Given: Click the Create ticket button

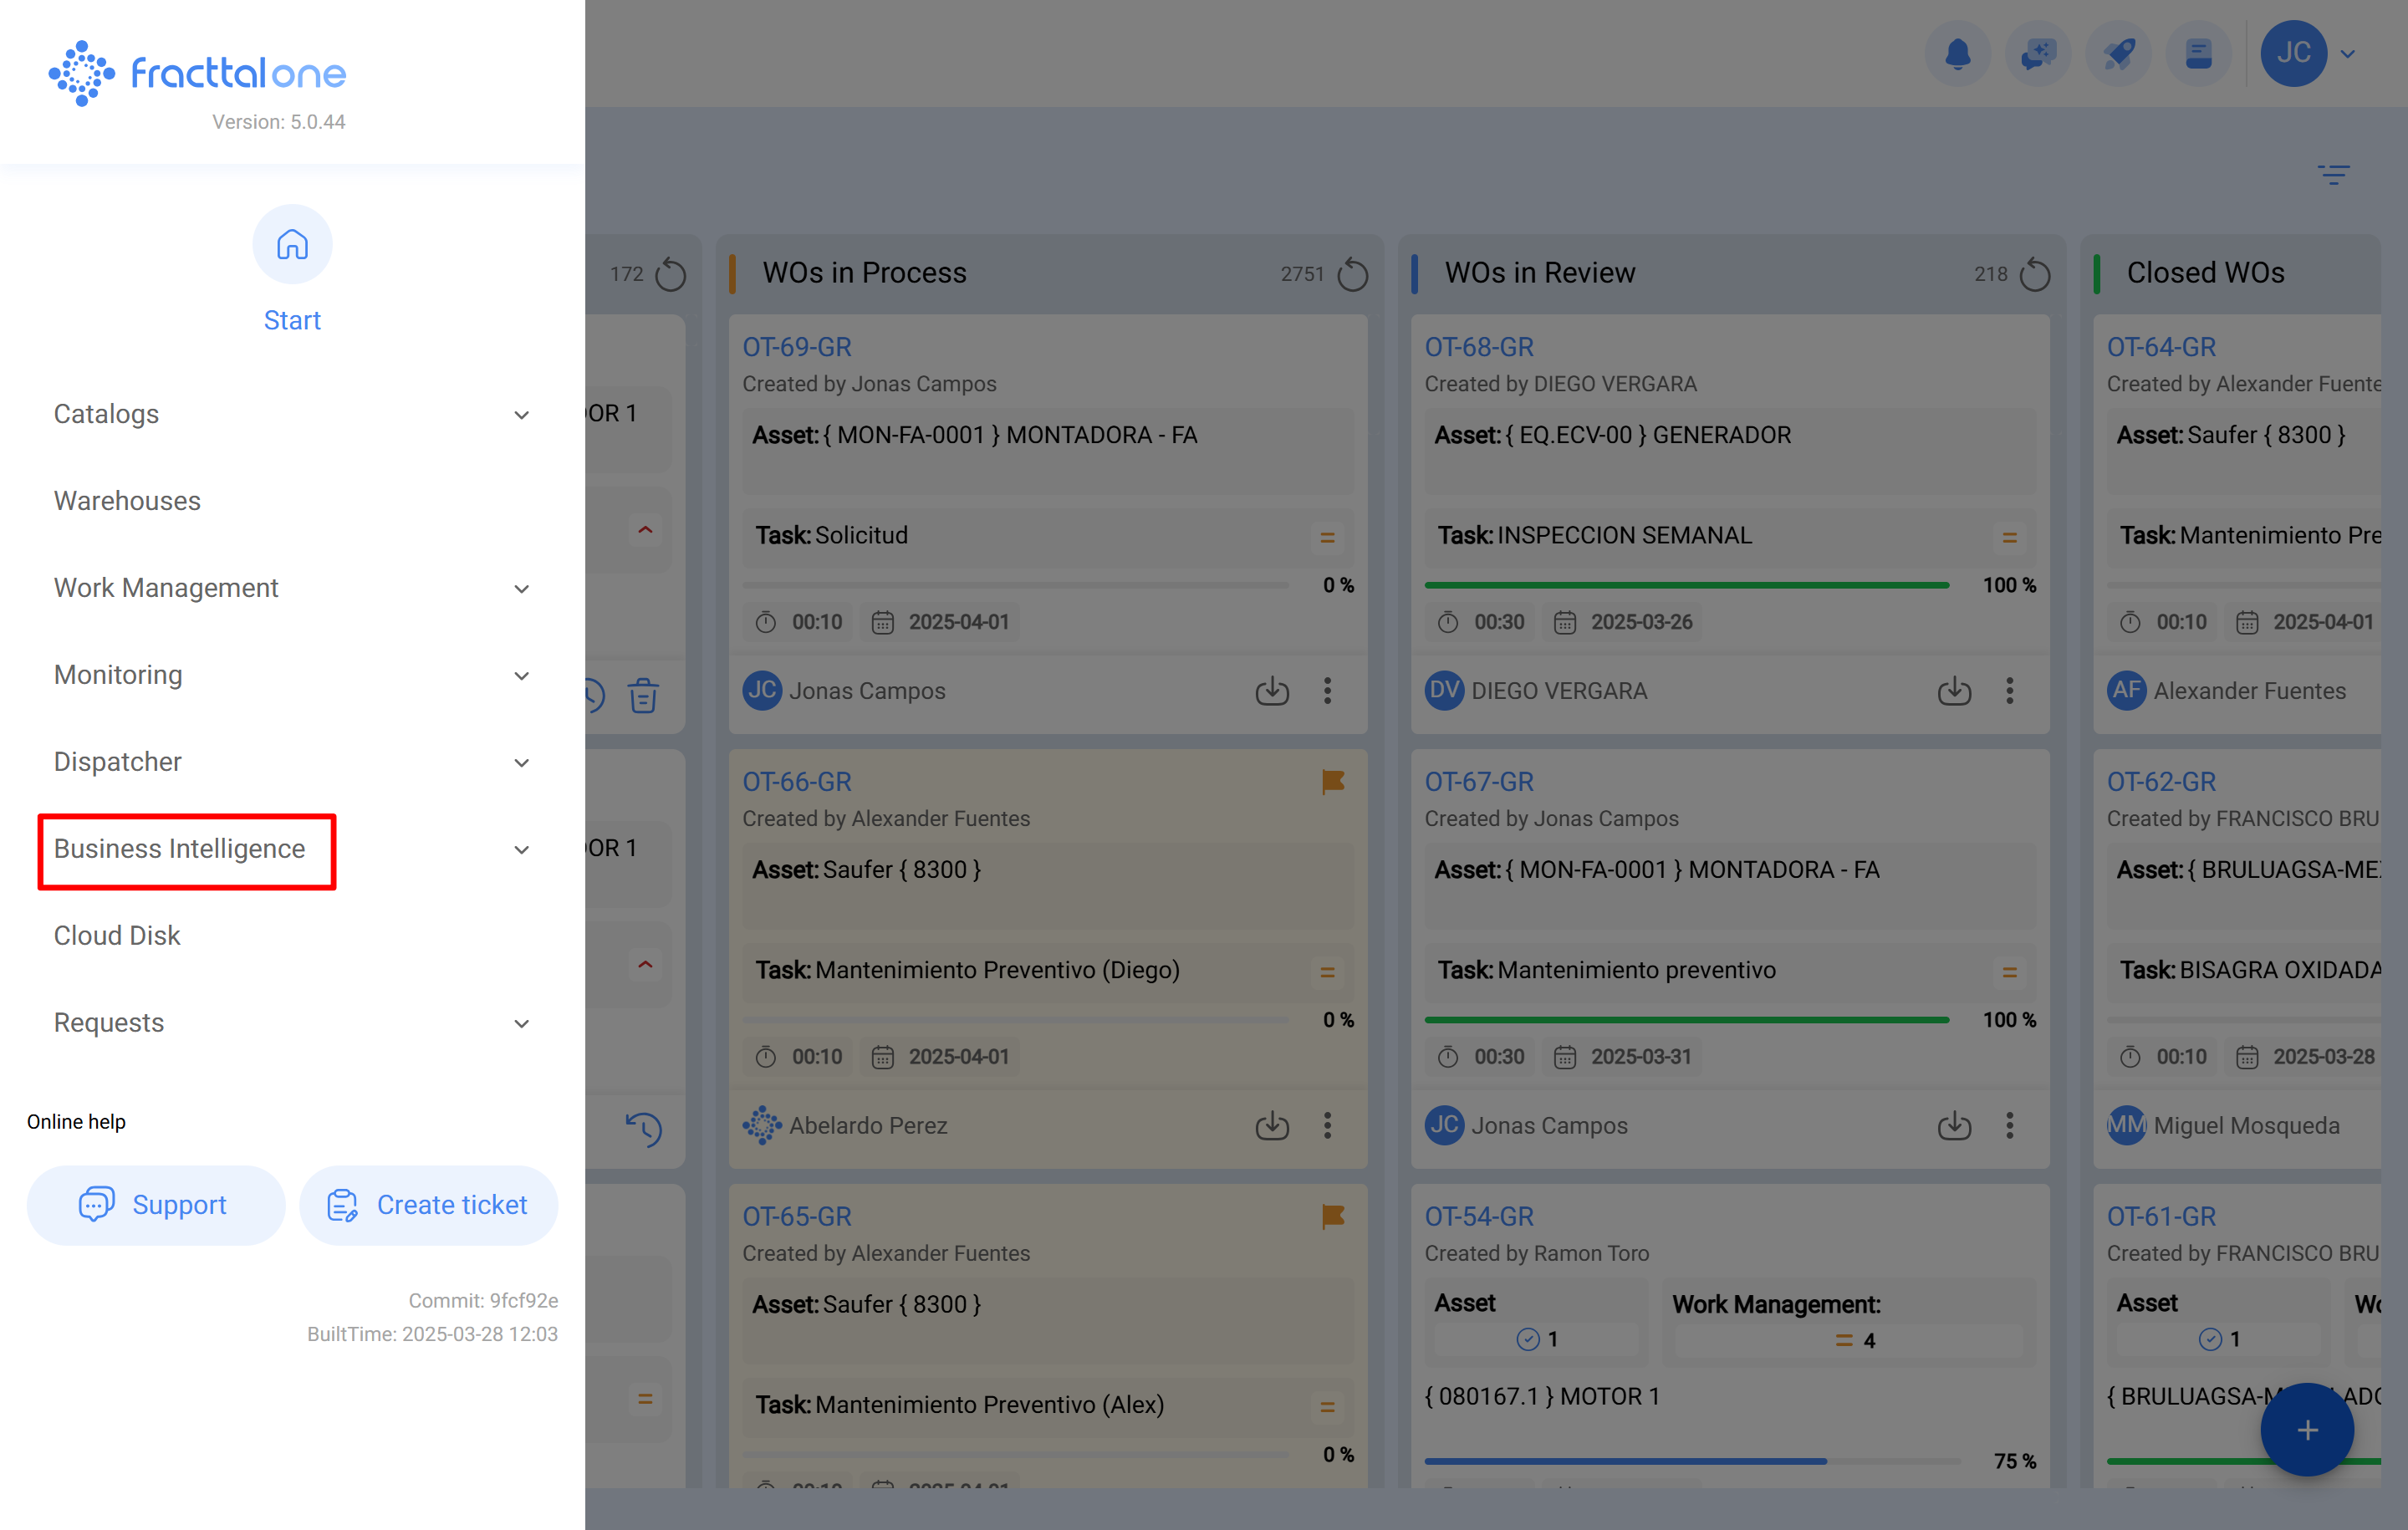Looking at the screenshot, I should [x=428, y=1205].
